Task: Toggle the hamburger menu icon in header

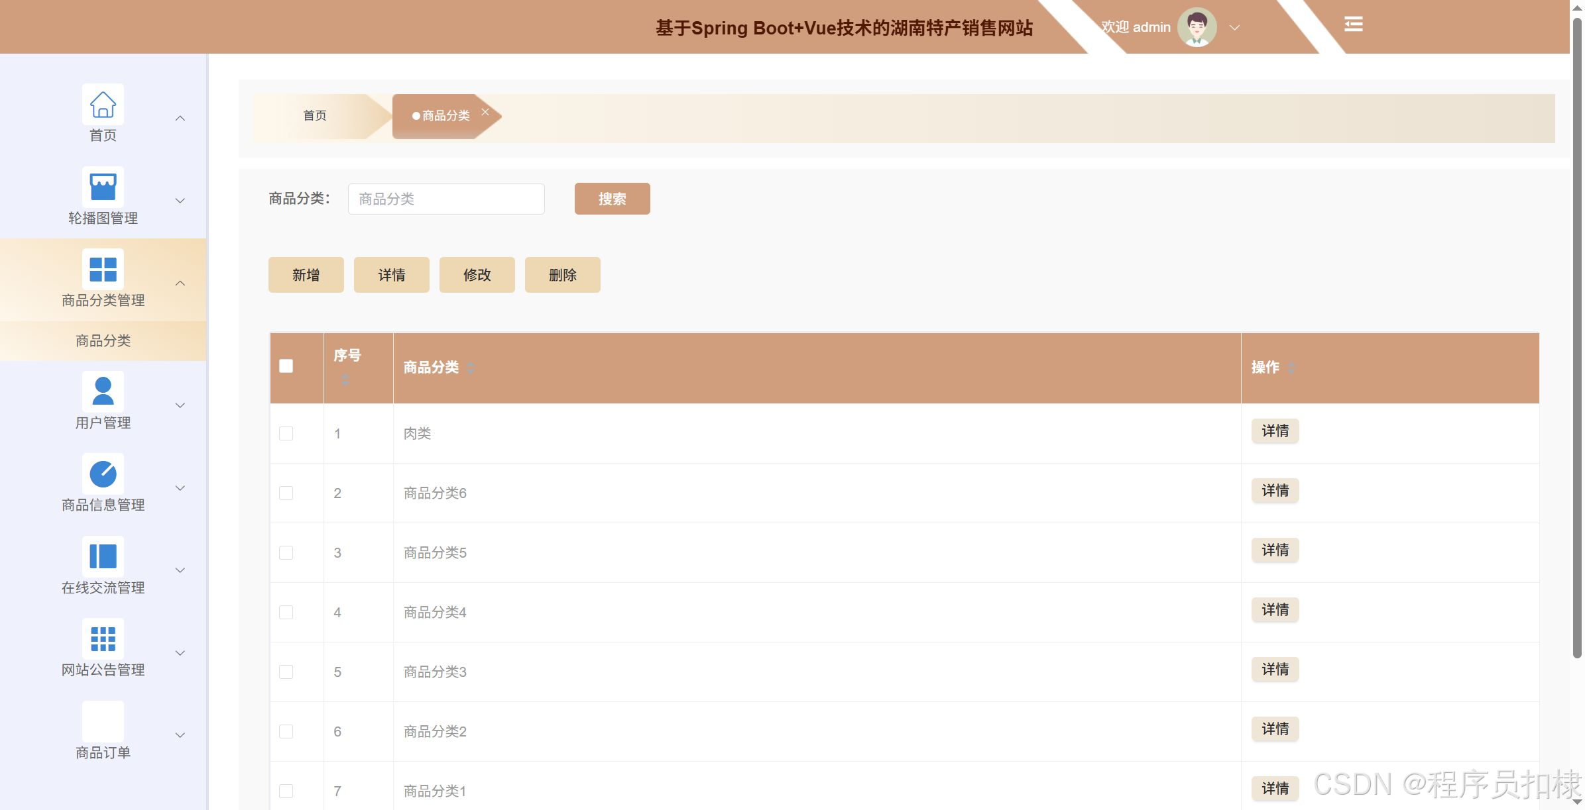Action: 1353,25
